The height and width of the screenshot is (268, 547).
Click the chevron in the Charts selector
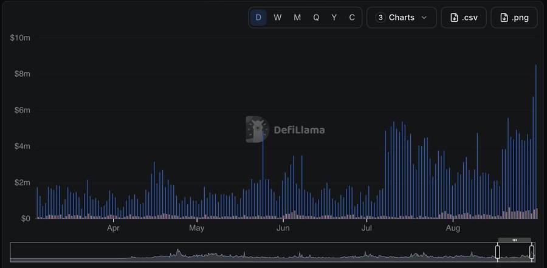pos(424,18)
